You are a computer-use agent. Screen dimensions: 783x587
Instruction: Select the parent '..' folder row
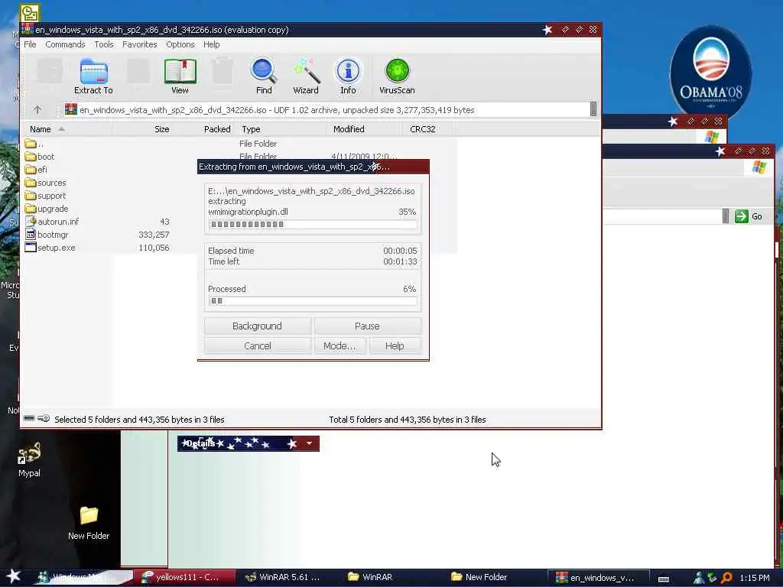(x=239, y=144)
